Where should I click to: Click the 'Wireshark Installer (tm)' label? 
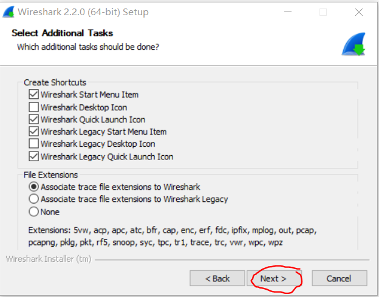click(x=49, y=259)
